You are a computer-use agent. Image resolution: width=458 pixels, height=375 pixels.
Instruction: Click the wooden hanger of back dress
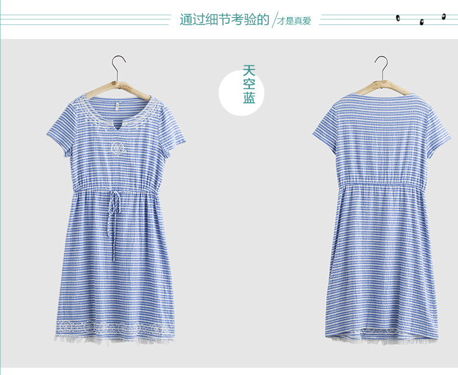[381, 87]
